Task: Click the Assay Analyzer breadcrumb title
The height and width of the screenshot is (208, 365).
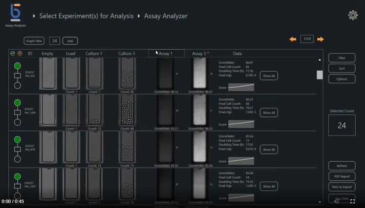Action: [166, 16]
